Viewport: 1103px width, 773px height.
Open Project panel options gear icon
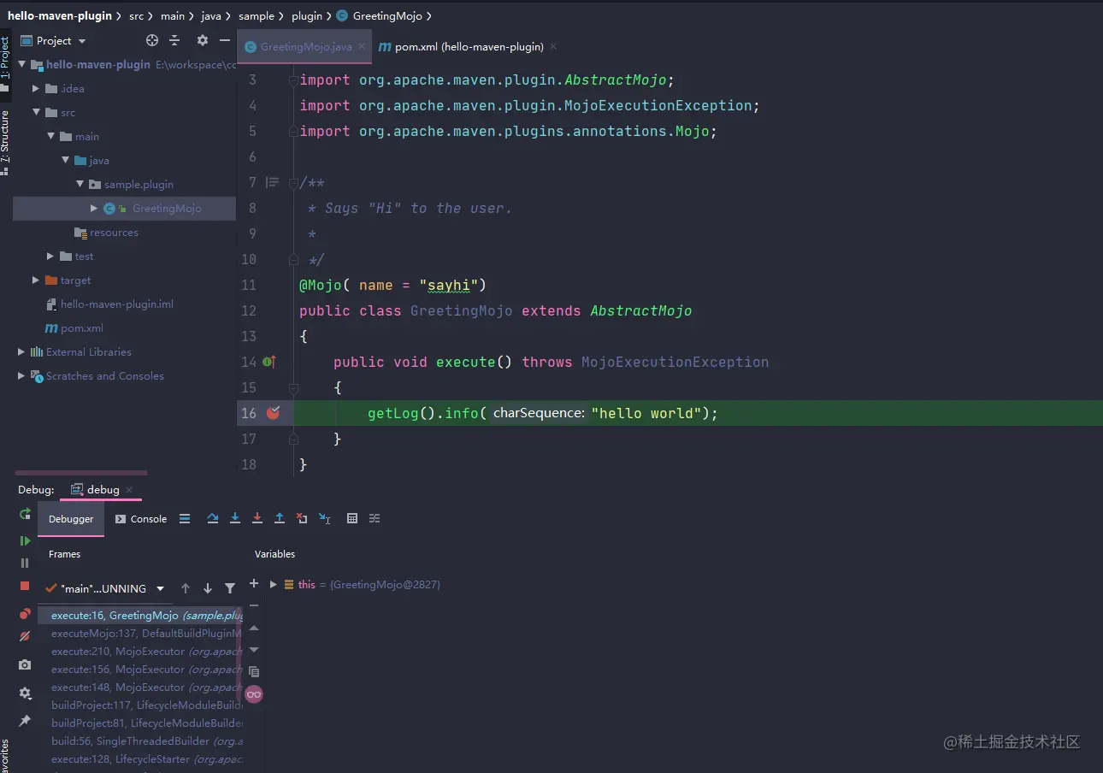coord(203,40)
